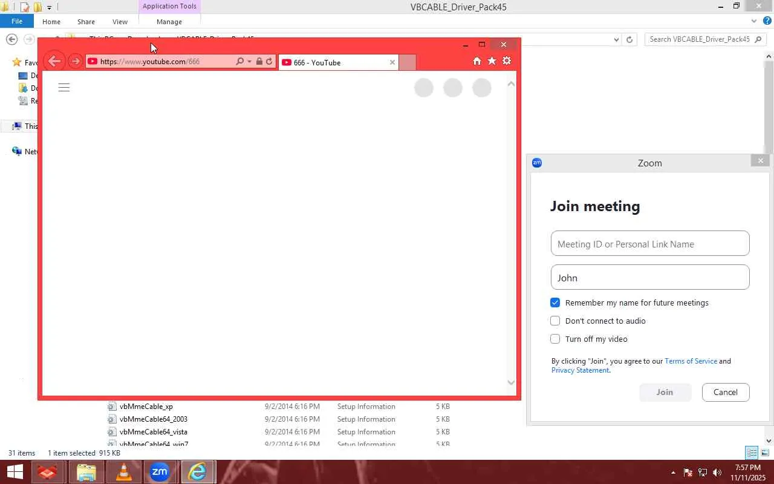
Task: Expand the Explorer ribbon chevron
Action: pyautogui.click(x=754, y=21)
